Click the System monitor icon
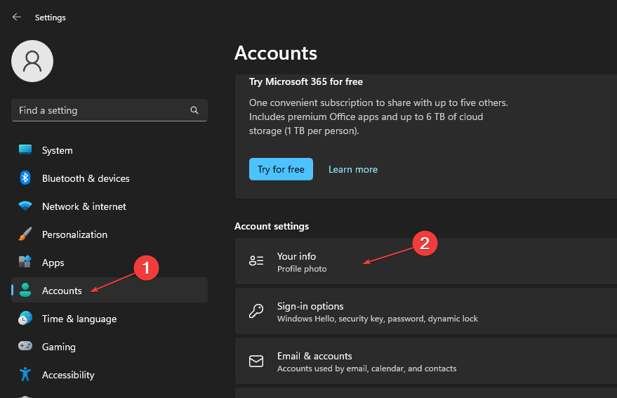The width and height of the screenshot is (617, 398). [25, 150]
